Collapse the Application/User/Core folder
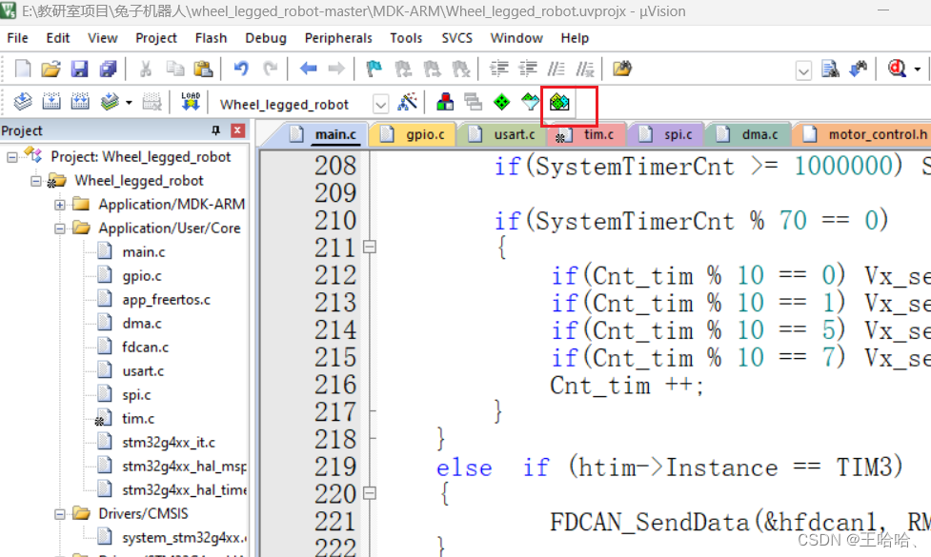This screenshot has height=557, width=931. [x=60, y=229]
